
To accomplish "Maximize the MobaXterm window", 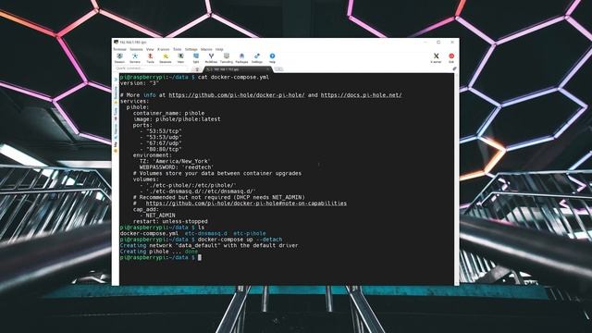I will pos(438,43).
